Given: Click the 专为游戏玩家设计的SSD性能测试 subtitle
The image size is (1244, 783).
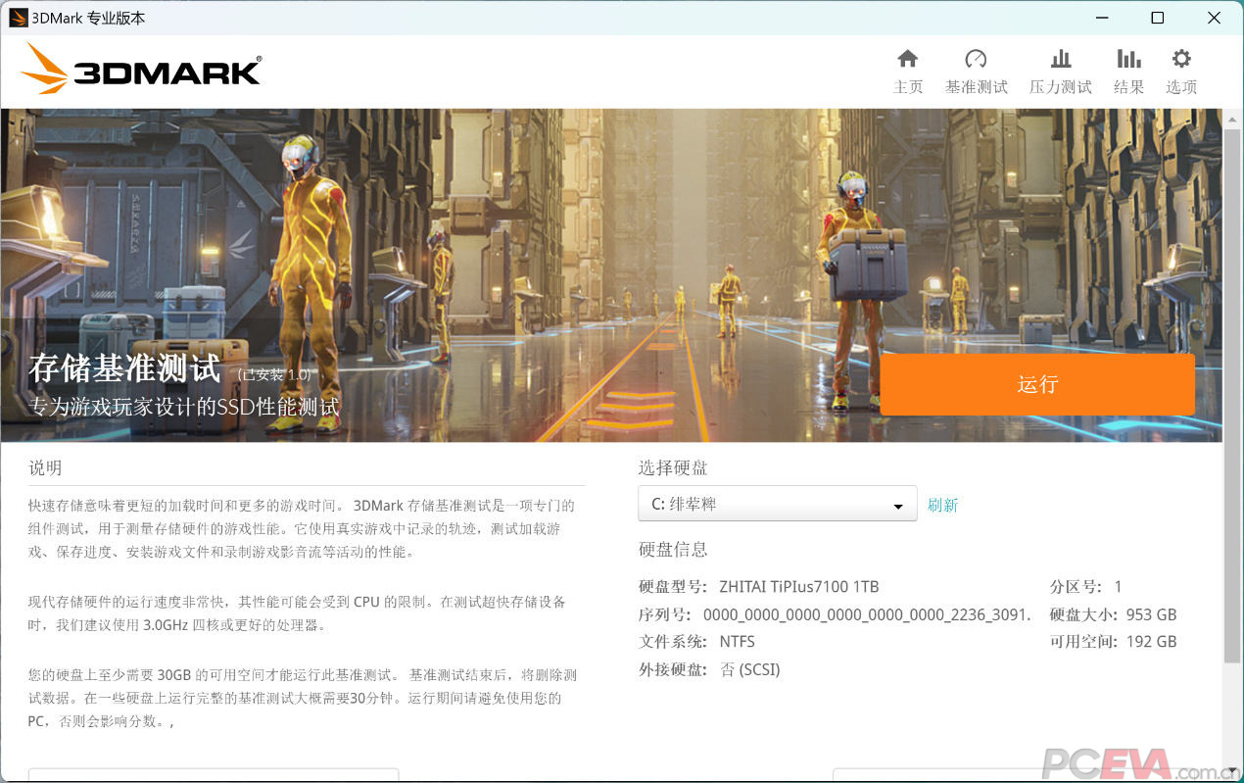Looking at the screenshot, I should coord(184,407).
